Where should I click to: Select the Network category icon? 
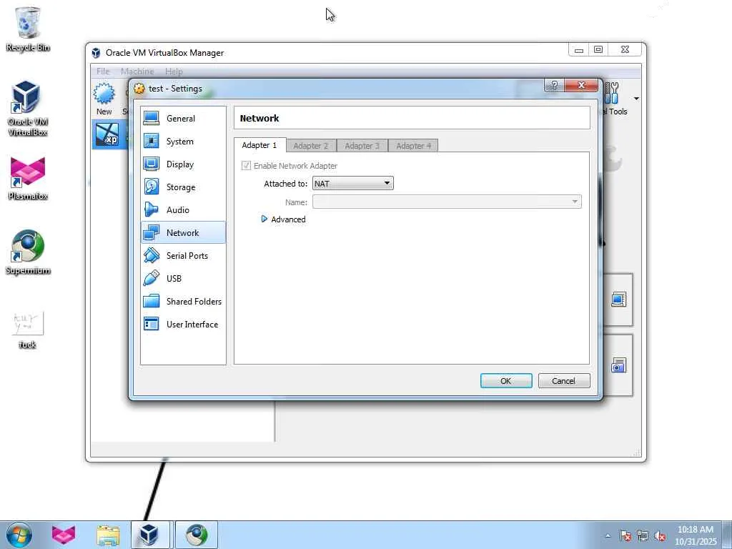click(152, 232)
